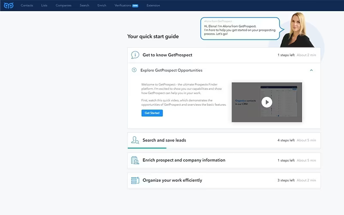344x215 pixels.
Task: Click the enrich documents icon
Action: tap(135, 160)
